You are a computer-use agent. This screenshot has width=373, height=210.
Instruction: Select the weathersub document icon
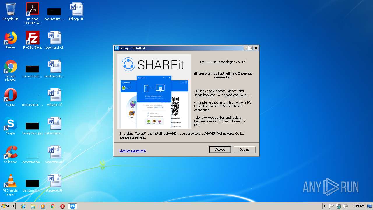54,69
